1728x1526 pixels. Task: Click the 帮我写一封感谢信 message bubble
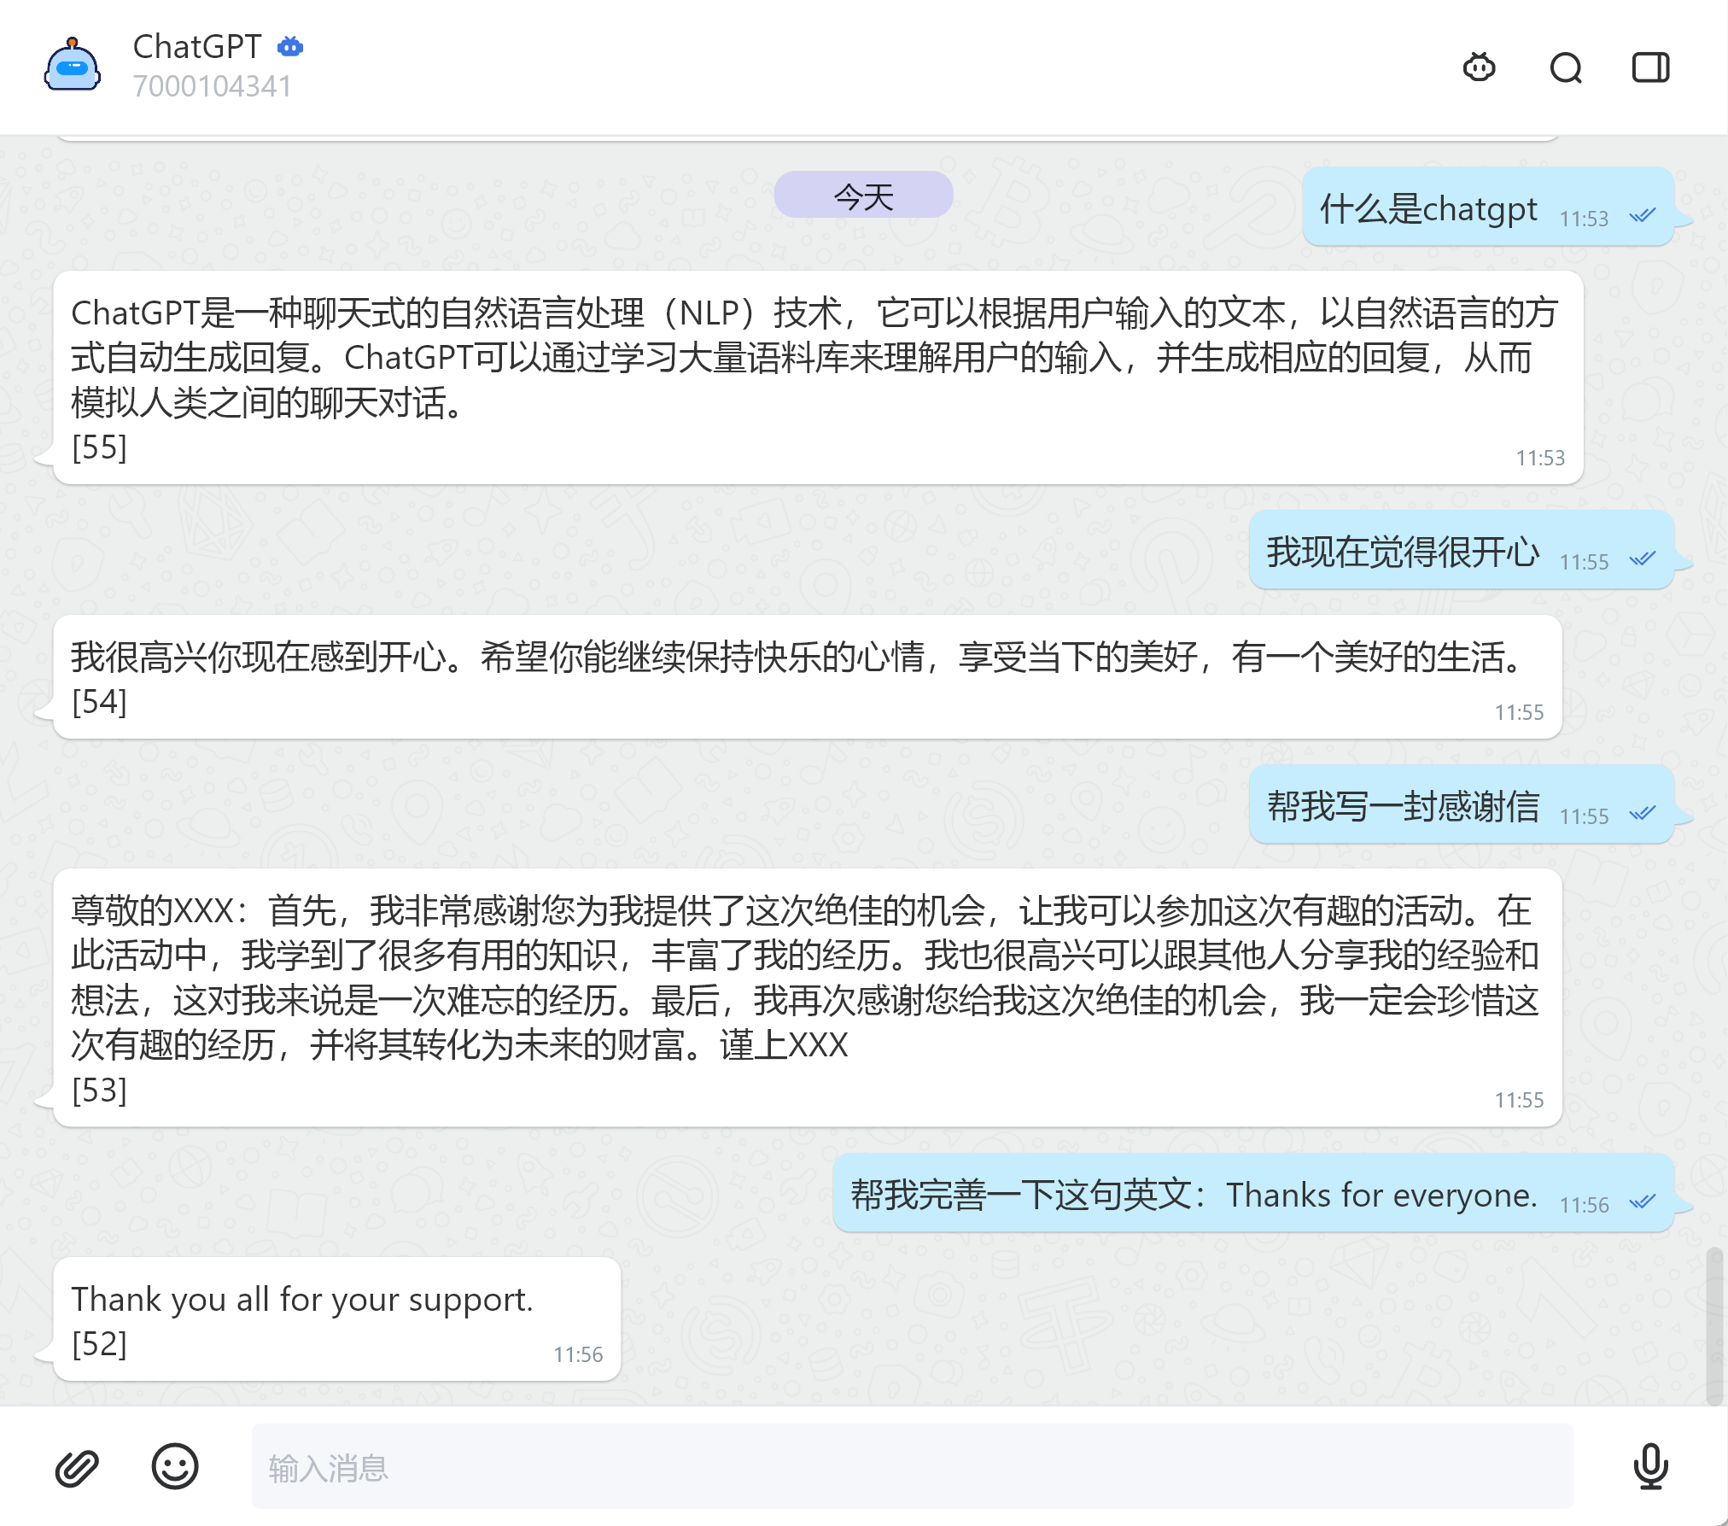[1403, 806]
